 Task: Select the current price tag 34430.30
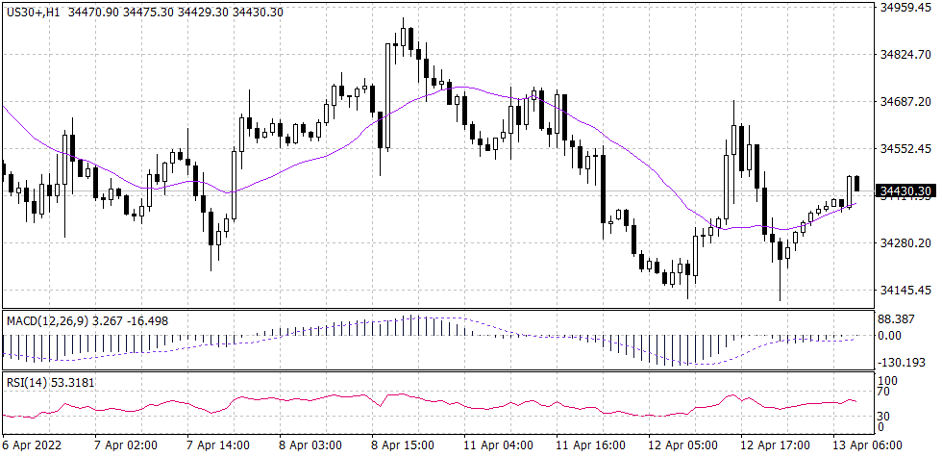[904, 191]
